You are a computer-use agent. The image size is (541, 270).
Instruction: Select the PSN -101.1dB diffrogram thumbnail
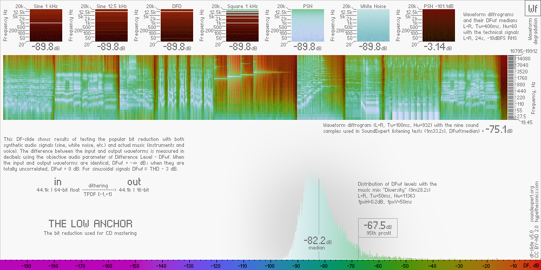pyautogui.click(x=439, y=25)
